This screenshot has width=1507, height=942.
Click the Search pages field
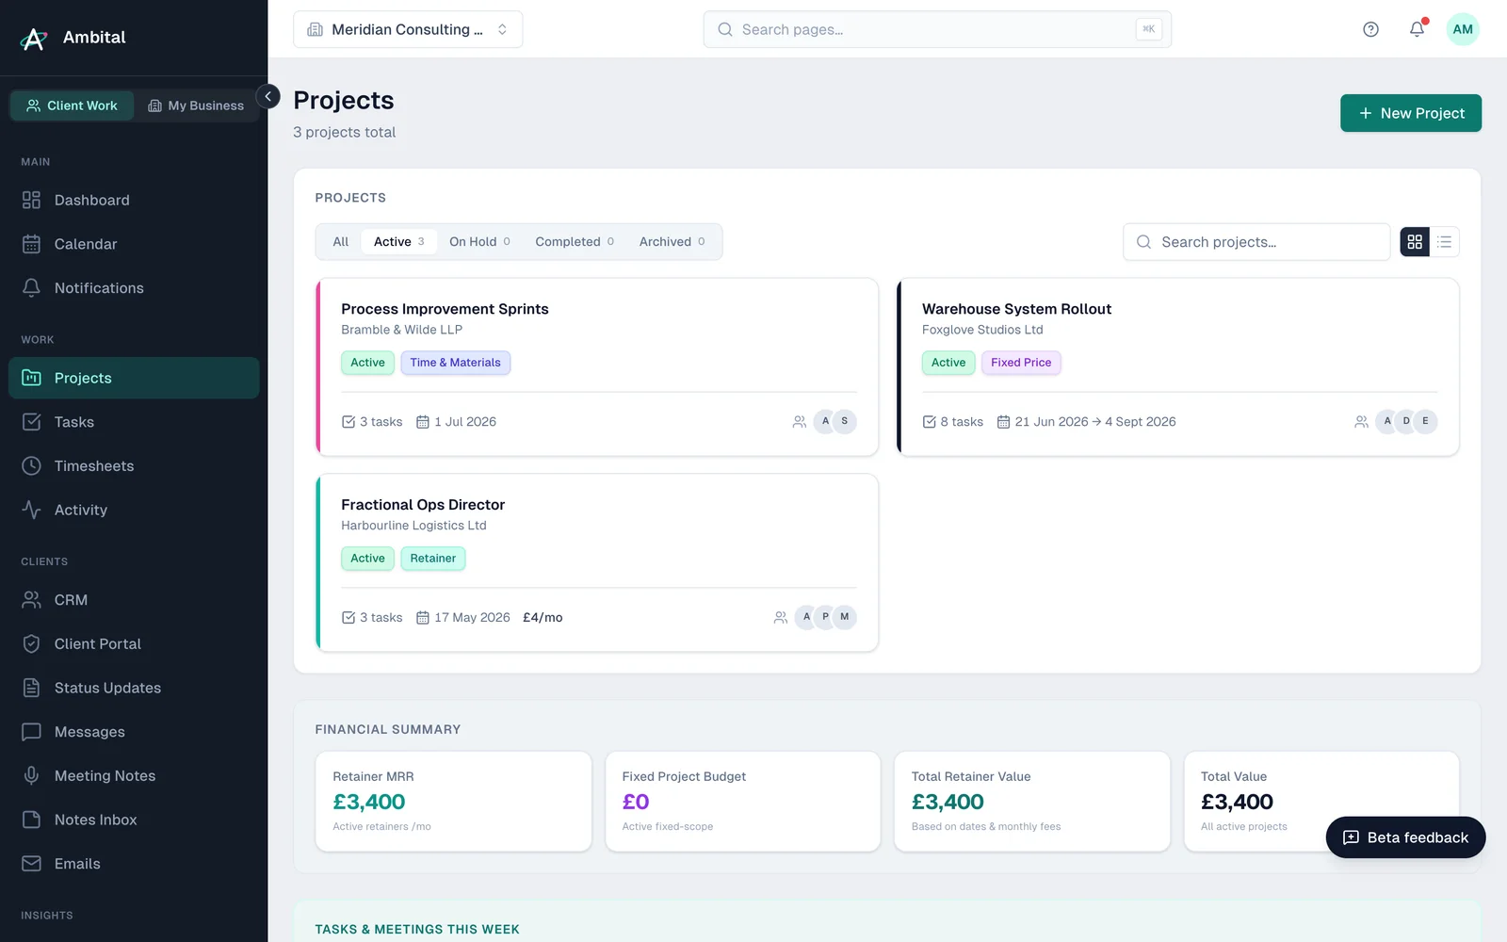pyautogui.click(x=937, y=29)
